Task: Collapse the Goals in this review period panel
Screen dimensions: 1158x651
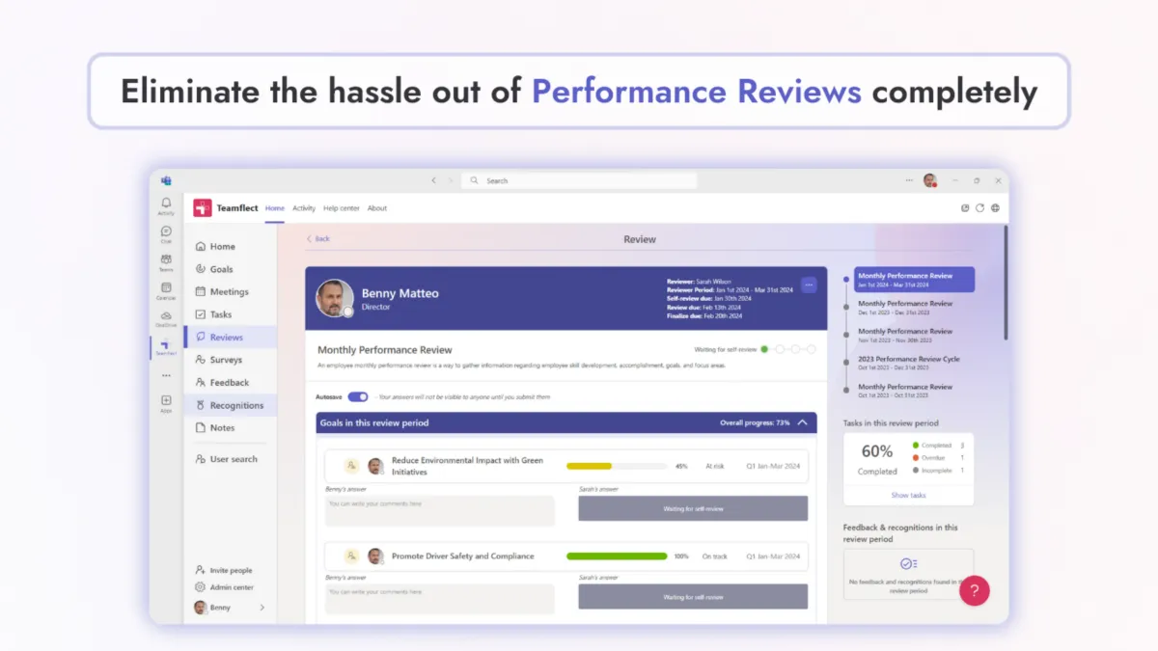Action: pyautogui.click(x=803, y=422)
